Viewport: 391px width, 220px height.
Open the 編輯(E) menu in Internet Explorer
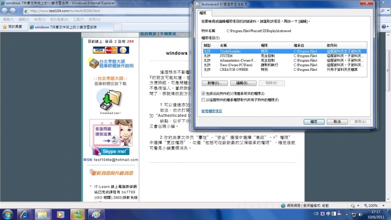[x=23, y=19]
